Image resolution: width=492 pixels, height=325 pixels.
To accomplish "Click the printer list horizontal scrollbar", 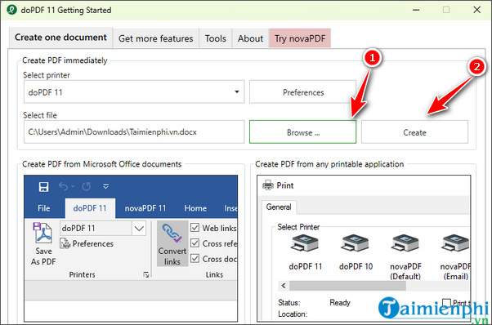I will (347, 286).
